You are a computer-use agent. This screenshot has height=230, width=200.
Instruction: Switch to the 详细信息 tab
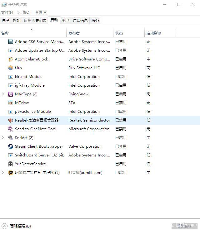click(80, 20)
